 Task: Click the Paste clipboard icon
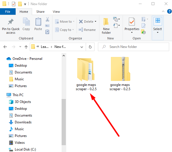(38, 22)
